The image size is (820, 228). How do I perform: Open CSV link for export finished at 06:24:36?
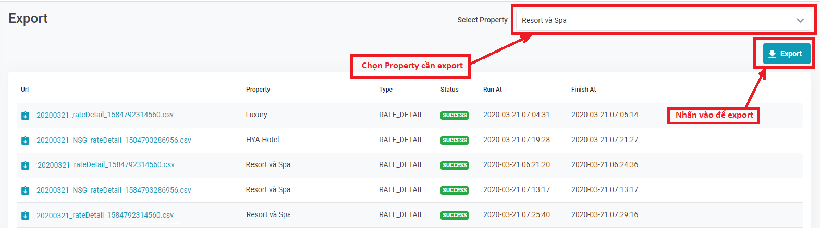[x=106, y=165]
